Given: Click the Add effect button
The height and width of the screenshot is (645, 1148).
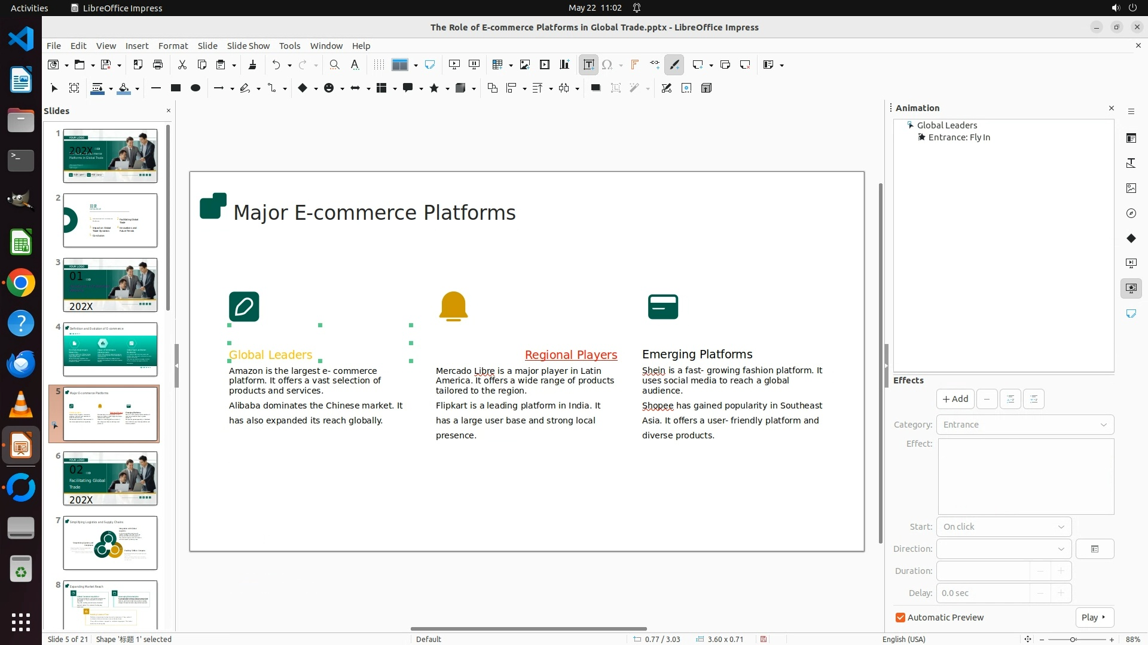Looking at the screenshot, I should [x=955, y=399].
